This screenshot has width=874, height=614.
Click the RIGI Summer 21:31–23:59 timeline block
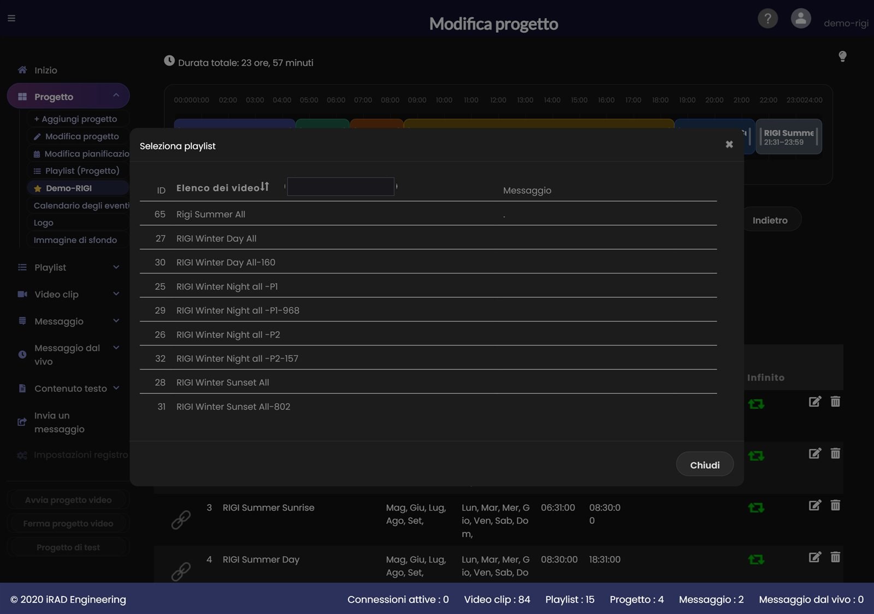[x=788, y=136]
